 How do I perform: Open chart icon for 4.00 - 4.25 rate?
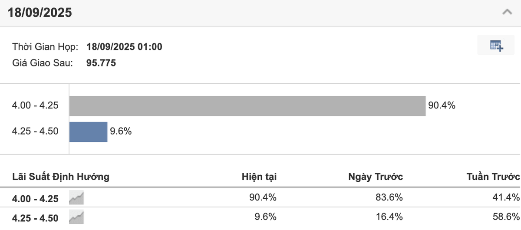76,198
